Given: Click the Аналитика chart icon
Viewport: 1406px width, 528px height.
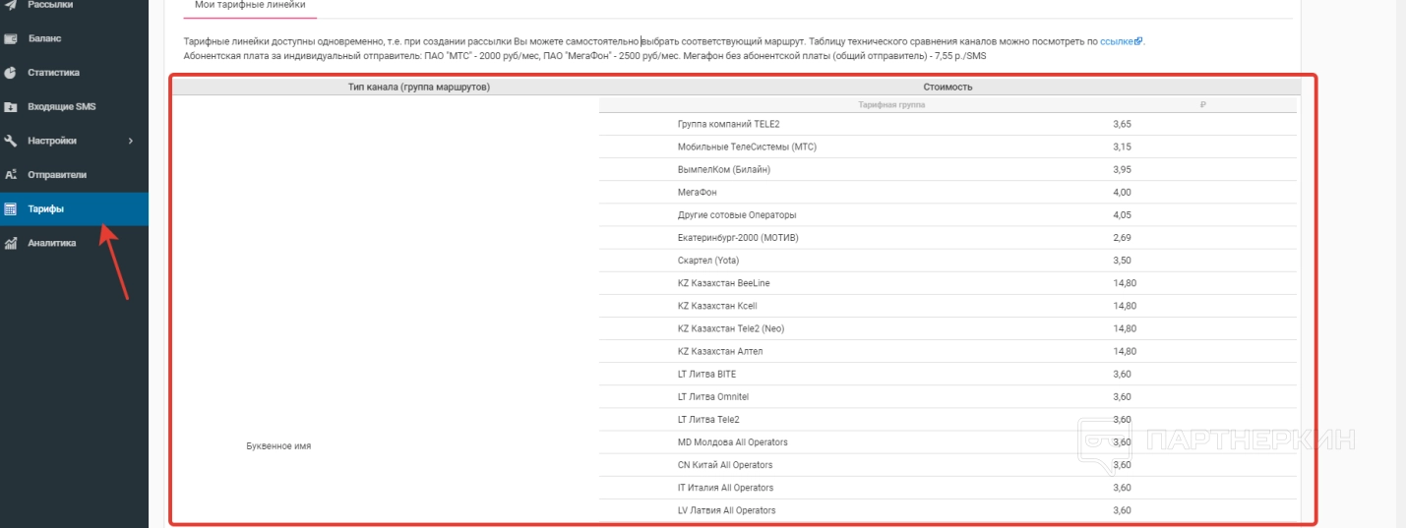Looking at the screenshot, I should point(11,243).
